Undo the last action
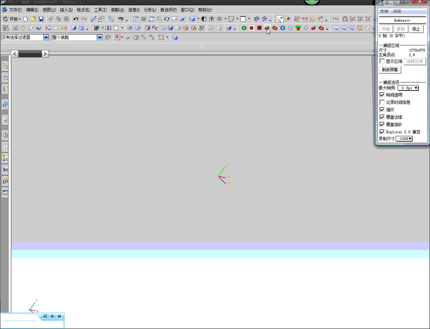The height and width of the screenshot is (329, 430). [76, 19]
